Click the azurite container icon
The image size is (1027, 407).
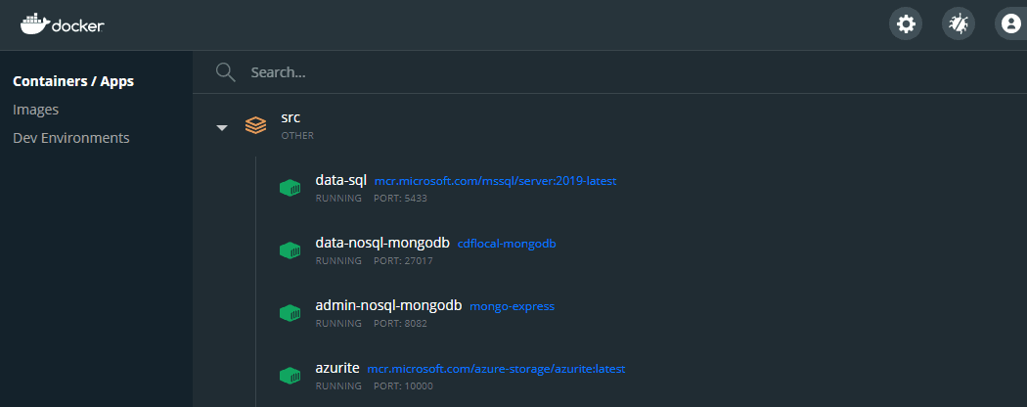pyautogui.click(x=290, y=376)
